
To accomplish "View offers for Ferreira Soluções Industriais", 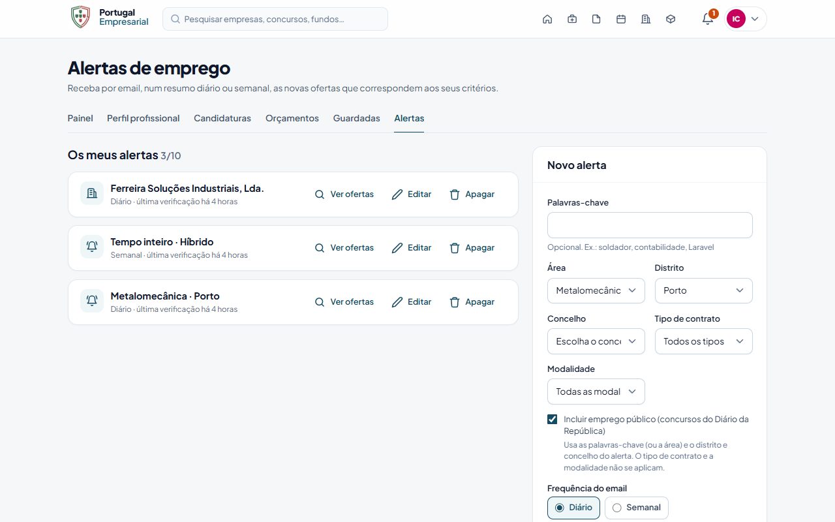I will click(344, 194).
